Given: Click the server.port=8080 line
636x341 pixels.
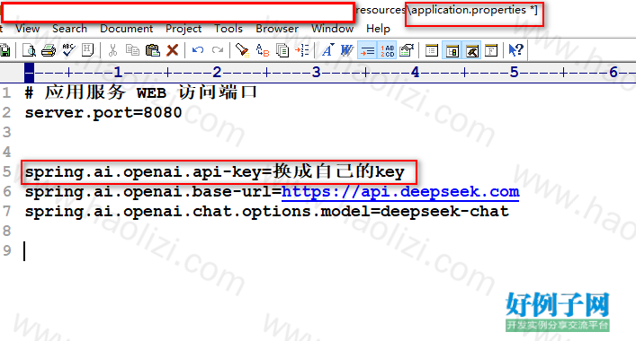Looking at the screenshot, I should pos(103,112).
